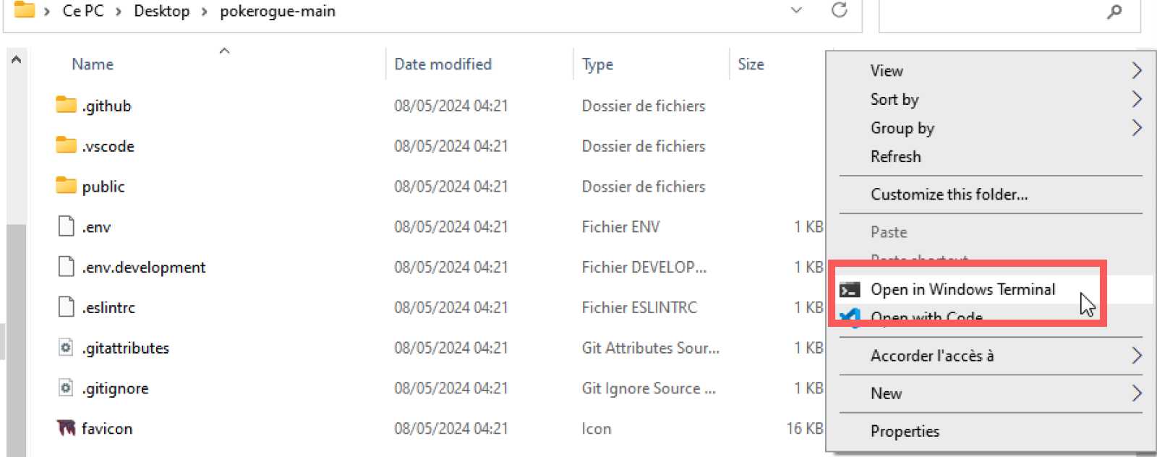Expand the New submenu arrow
The height and width of the screenshot is (457, 1157).
(x=1136, y=393)
